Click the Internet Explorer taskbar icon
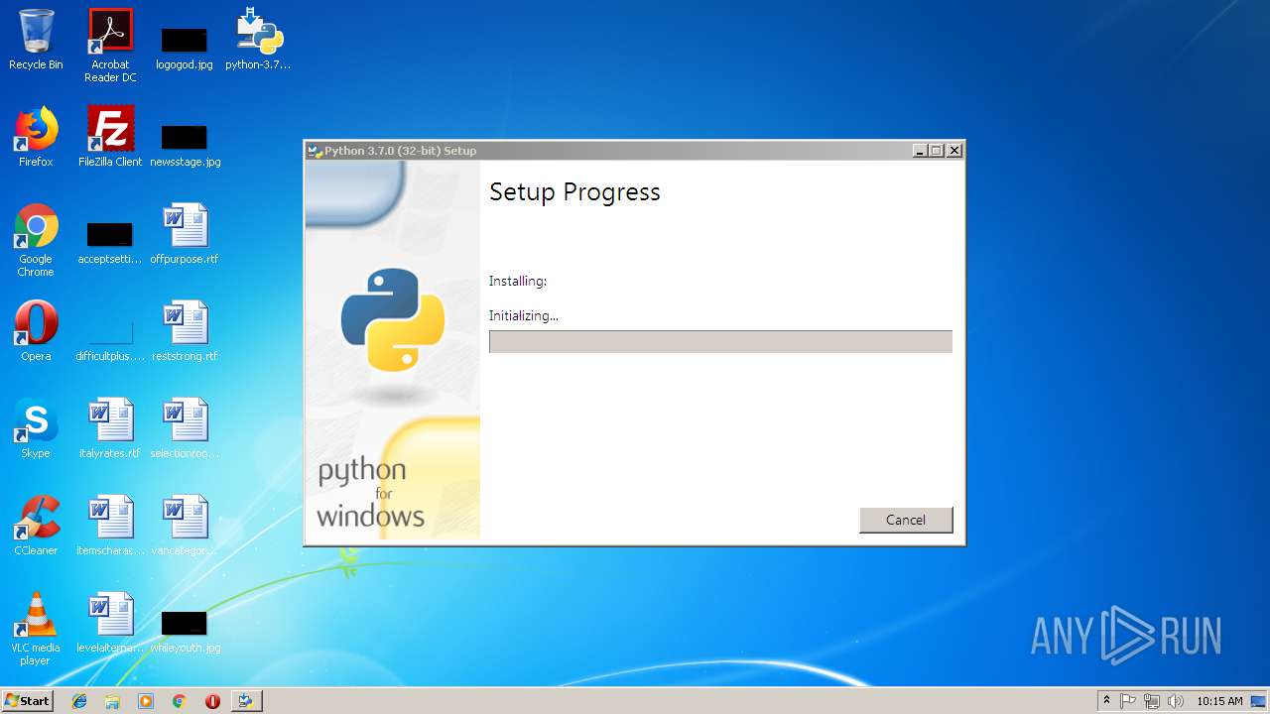The image size is (1270, 714). point(79,701)
